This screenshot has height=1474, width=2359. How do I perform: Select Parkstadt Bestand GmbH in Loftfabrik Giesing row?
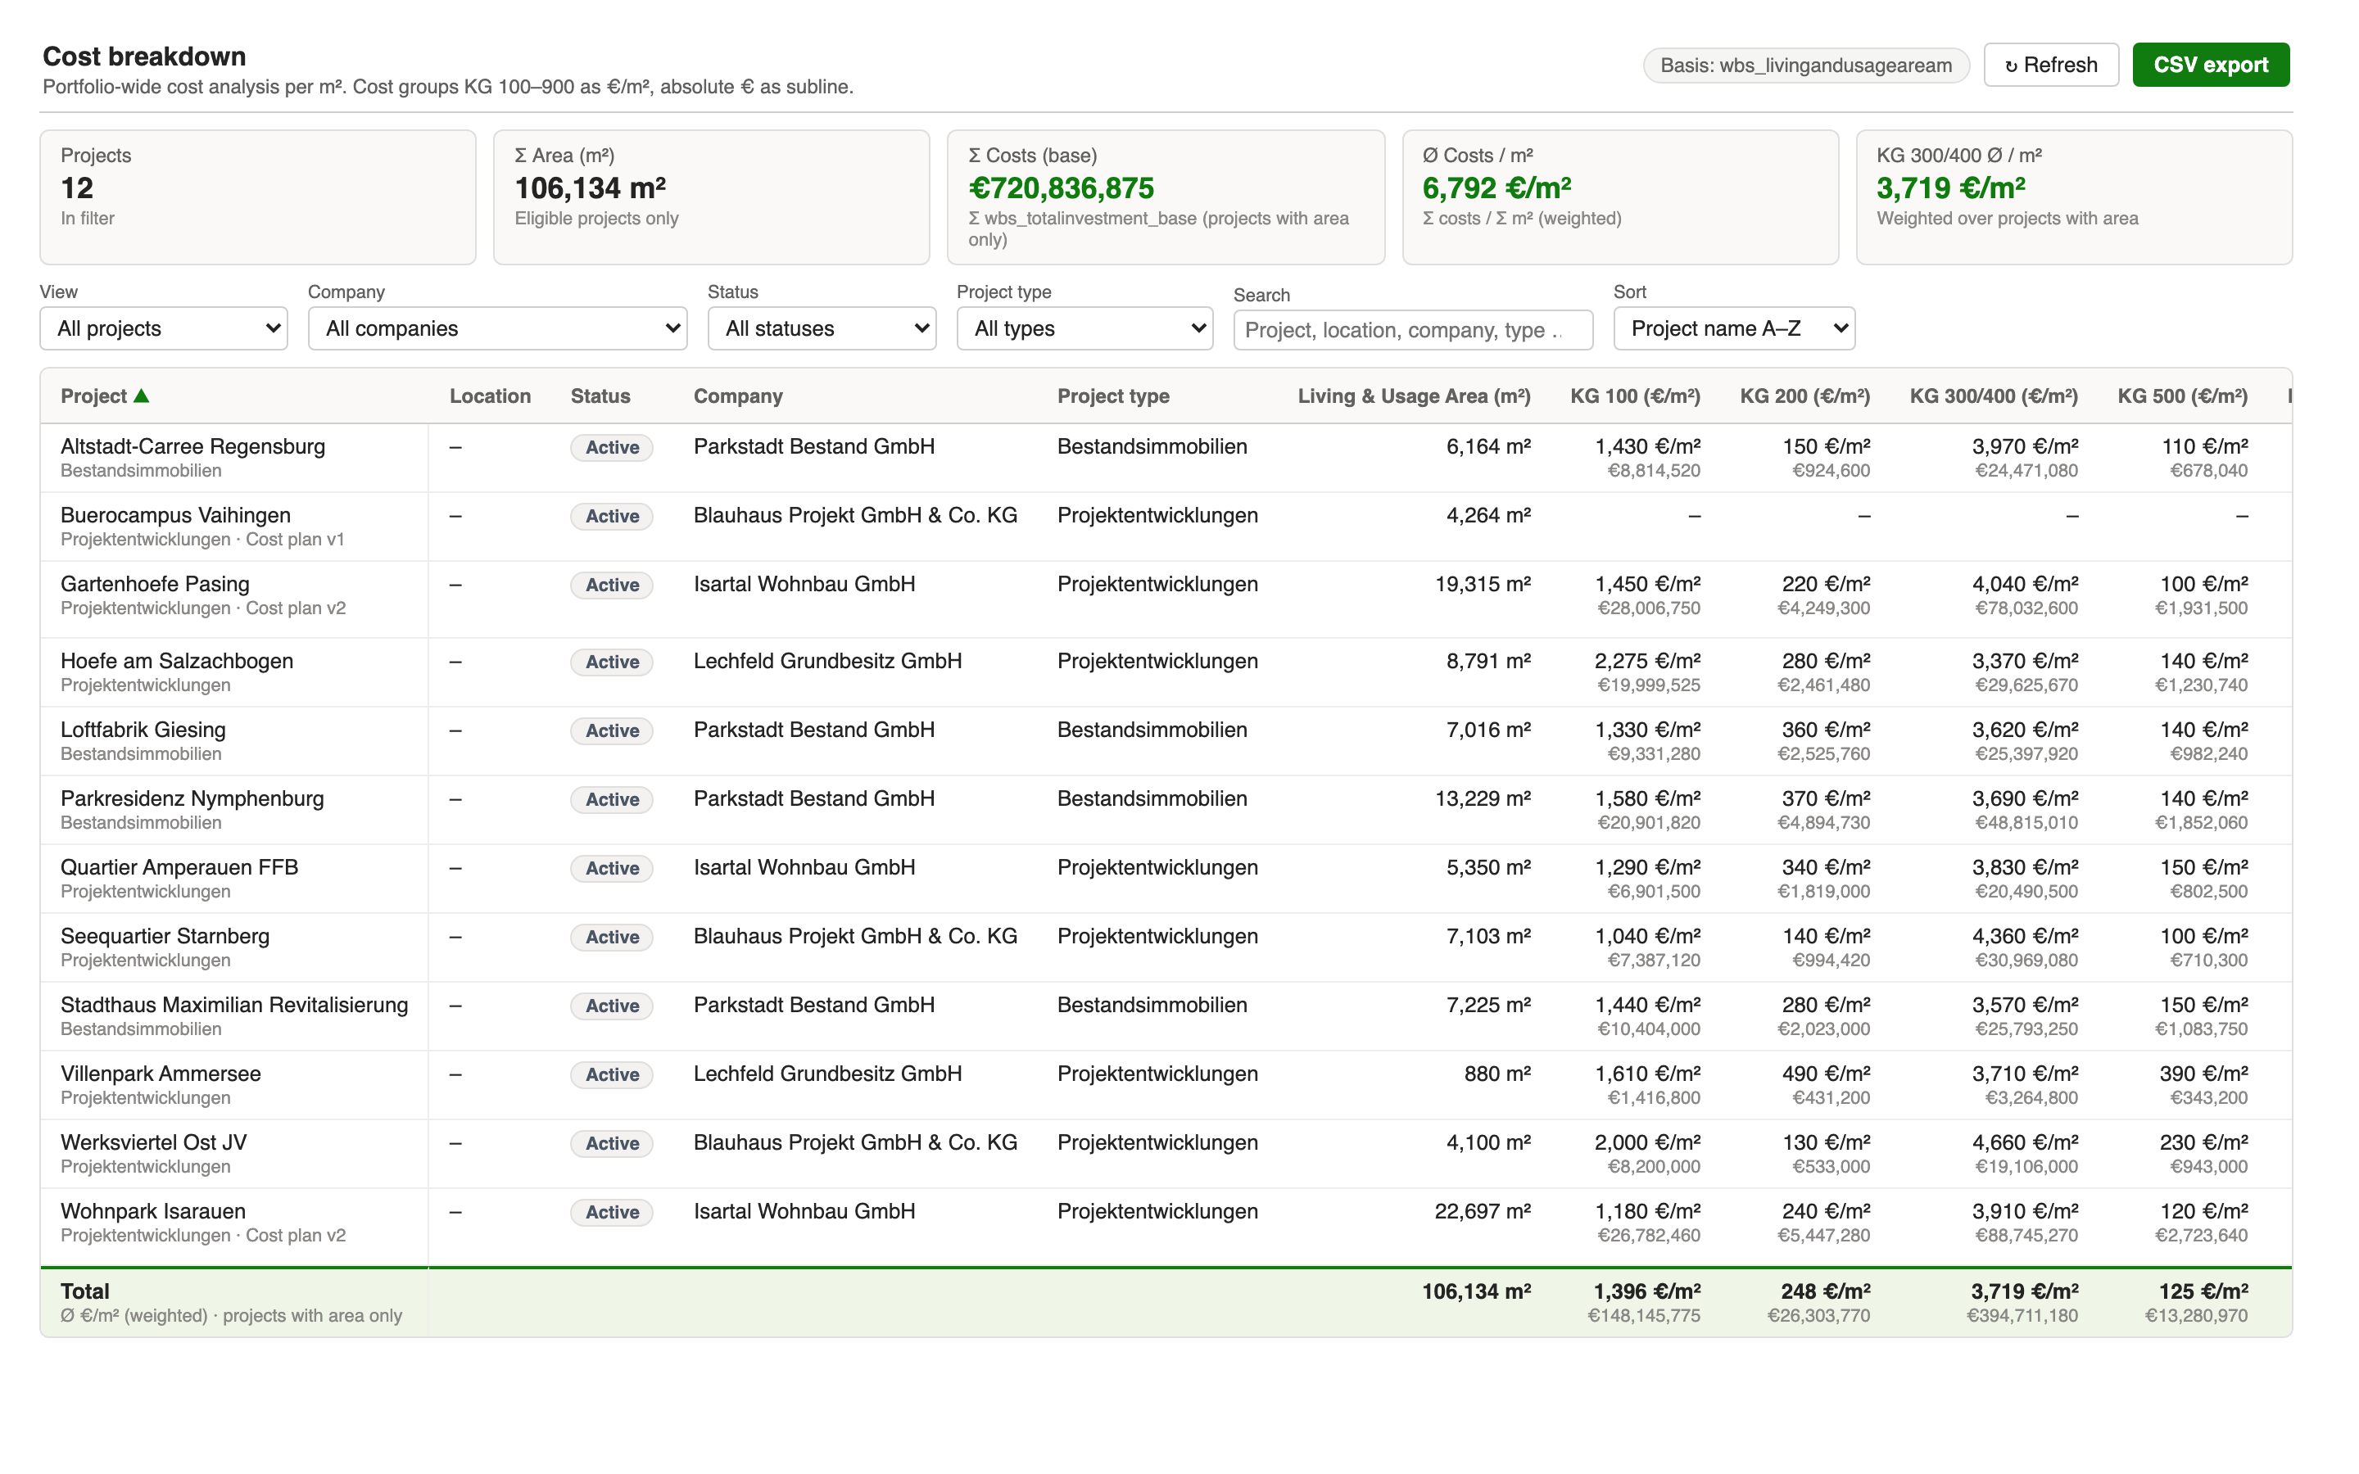pos(814,729)
